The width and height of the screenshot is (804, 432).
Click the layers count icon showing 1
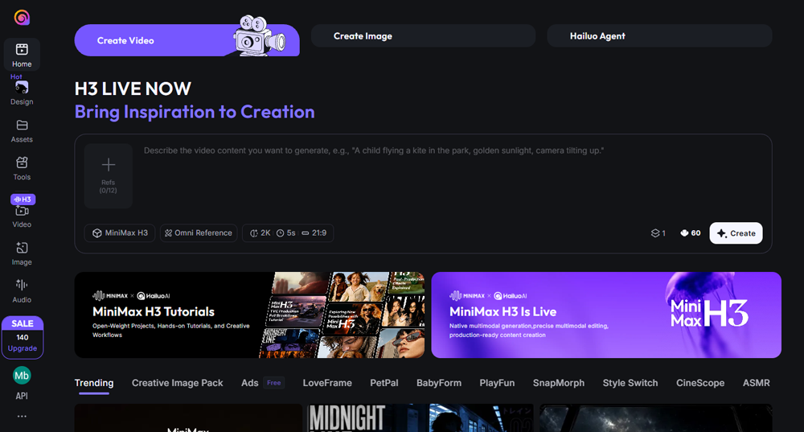pos(655,233)
